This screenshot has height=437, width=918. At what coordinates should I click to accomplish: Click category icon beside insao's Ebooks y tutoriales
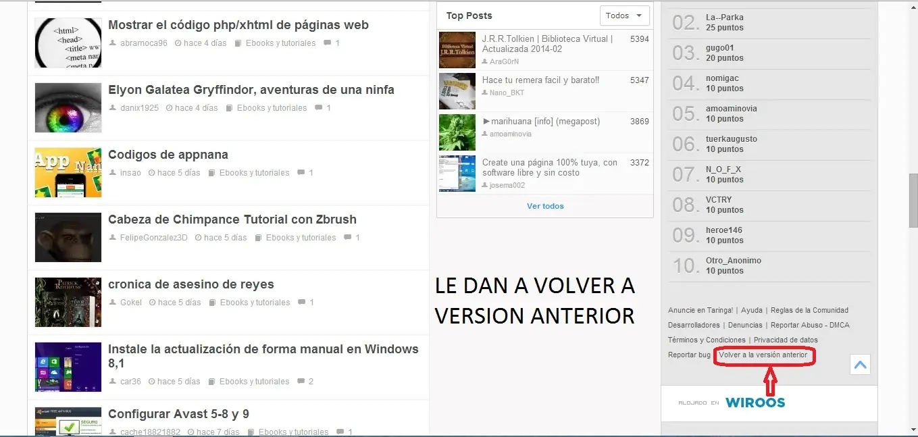tap(211, 173)
